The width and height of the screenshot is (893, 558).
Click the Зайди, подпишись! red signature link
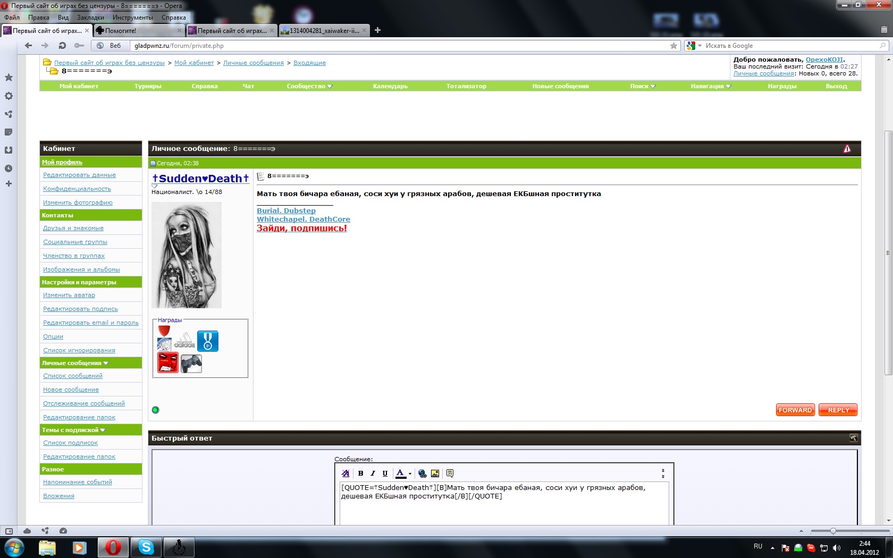301,228
